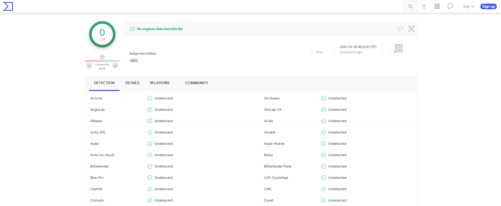Viewport: 501px width, 206px height.
Task: Select the Detection tab
Action: tap(104, 83)
